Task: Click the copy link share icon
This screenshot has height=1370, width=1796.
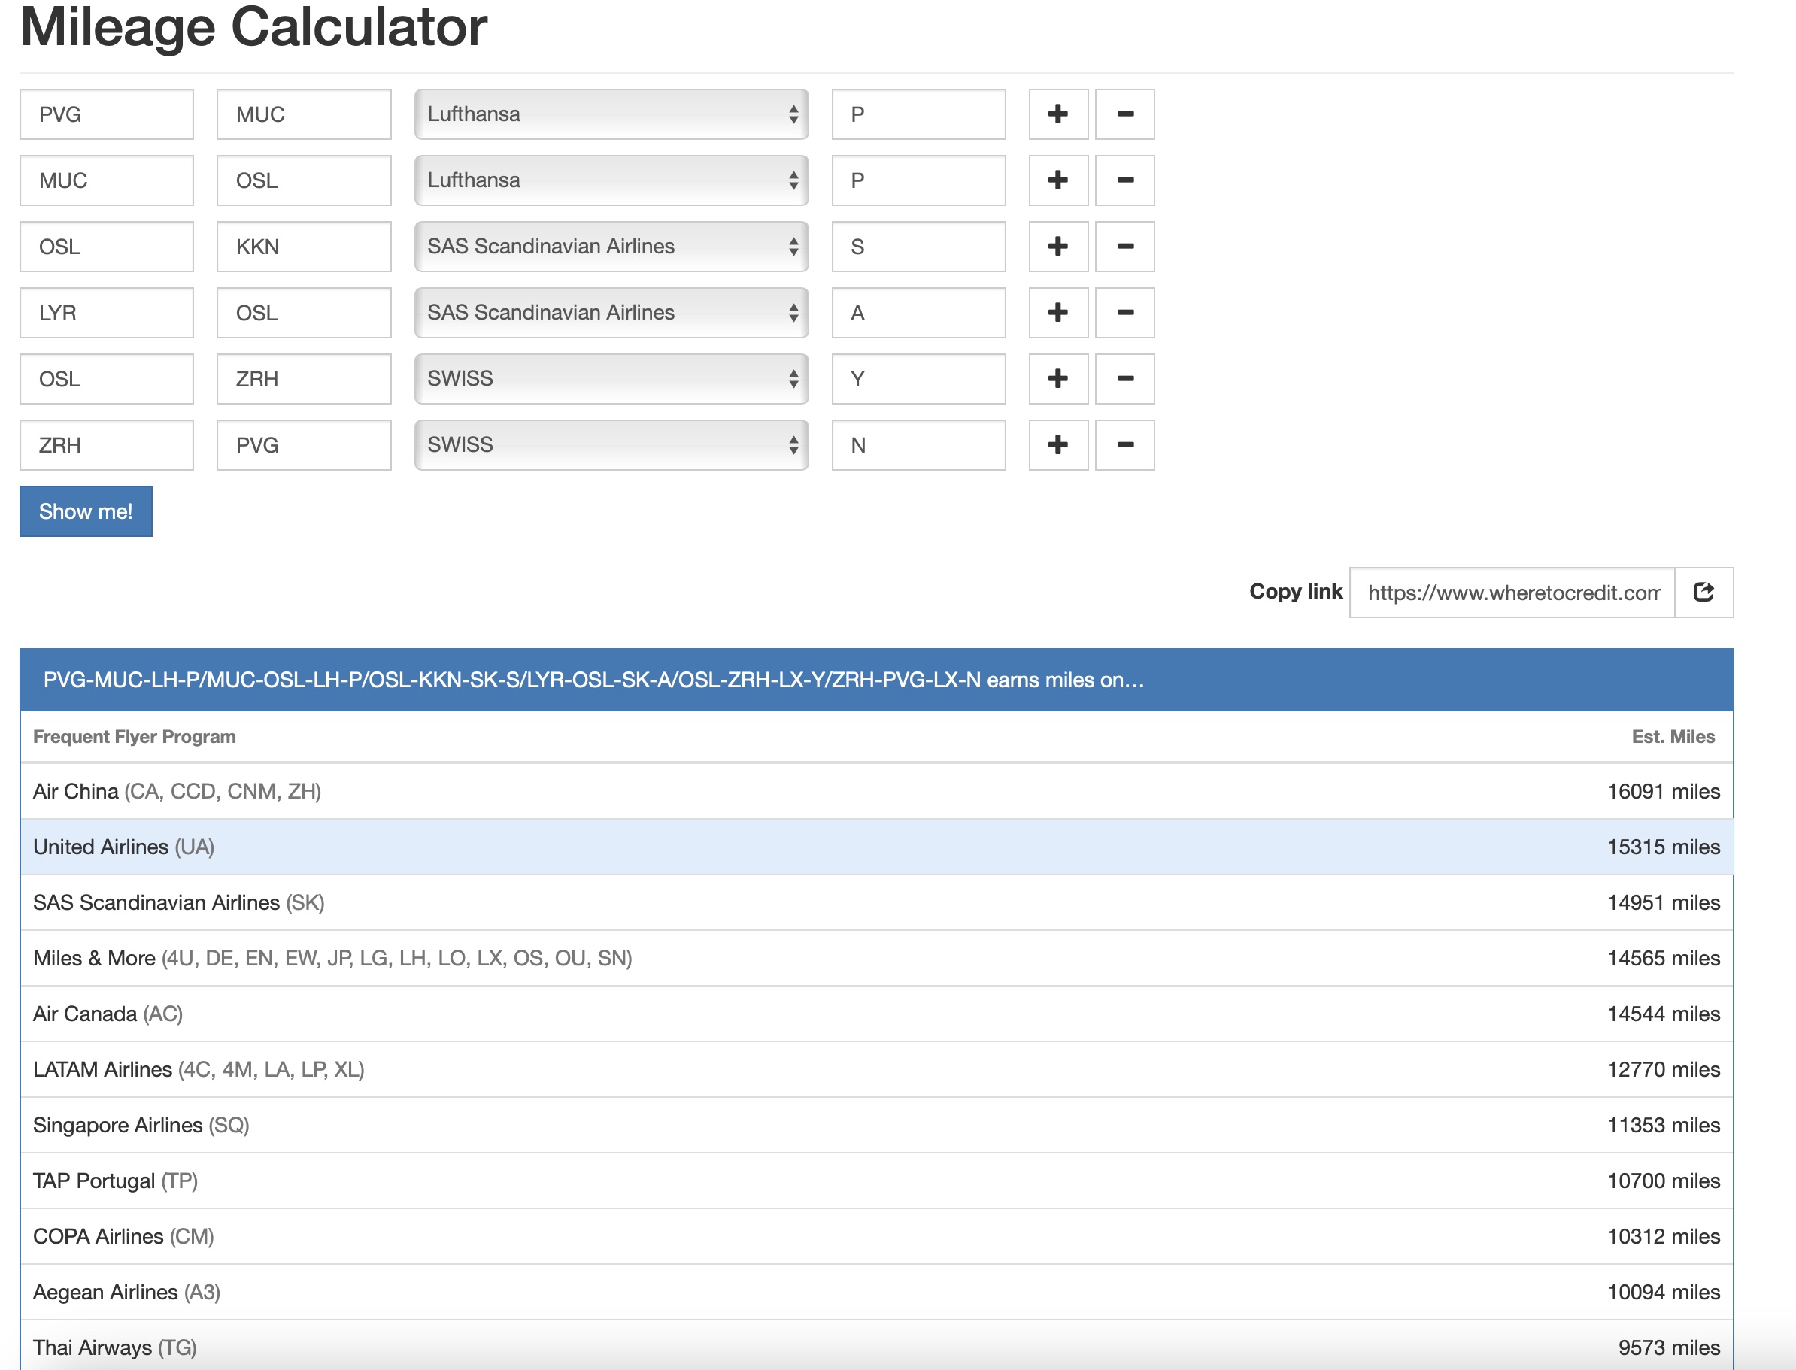Action: click(x=1703, y=592)
